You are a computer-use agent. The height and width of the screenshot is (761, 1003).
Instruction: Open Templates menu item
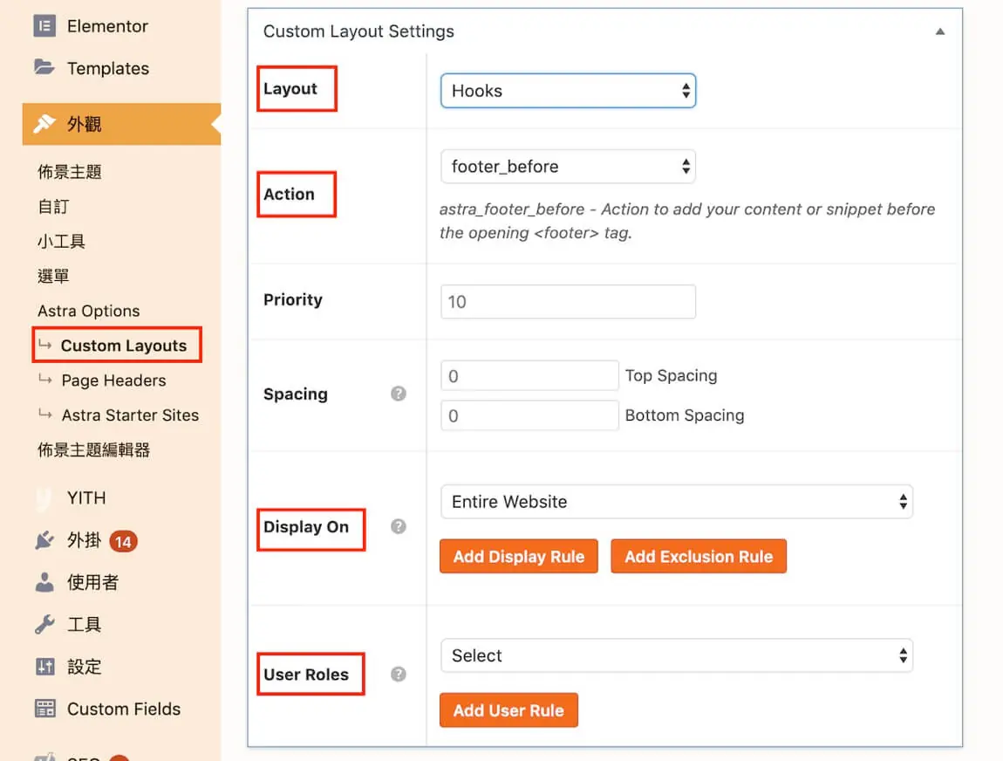[x=108, y=68]
